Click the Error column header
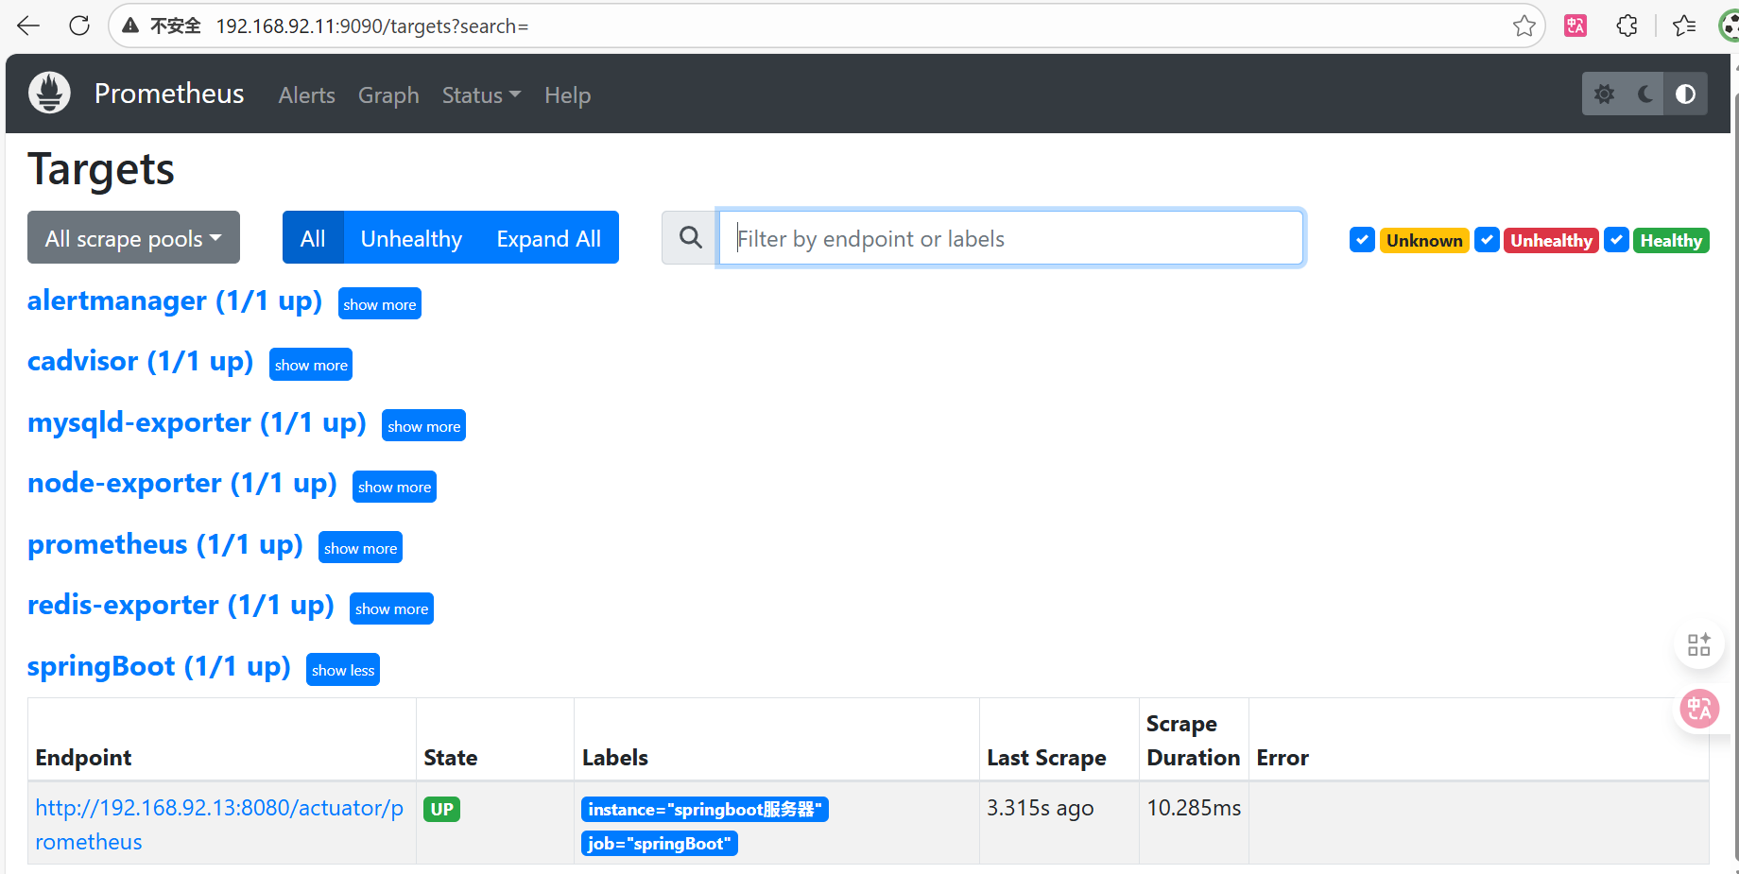The image size is (1739, 874). pyautogui.click(x=1283, y=758)
